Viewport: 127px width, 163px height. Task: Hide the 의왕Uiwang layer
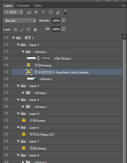pyautogui.click(x=6, y=148)
